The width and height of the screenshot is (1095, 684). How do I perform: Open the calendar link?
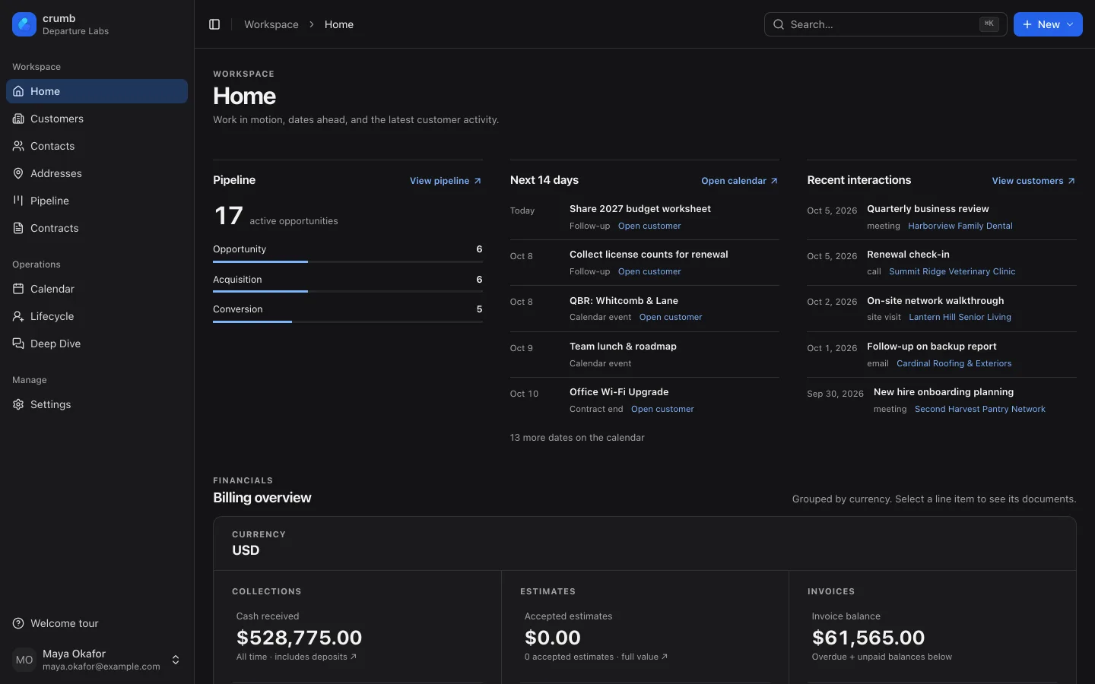(739, 181)
